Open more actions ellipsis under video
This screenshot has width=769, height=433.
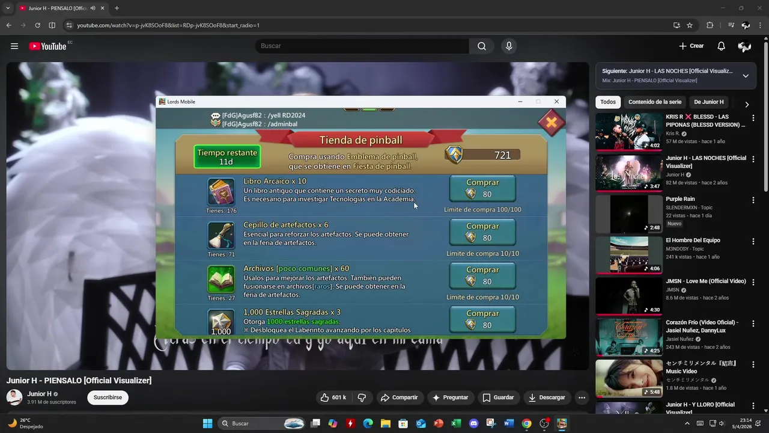point(582,398)
